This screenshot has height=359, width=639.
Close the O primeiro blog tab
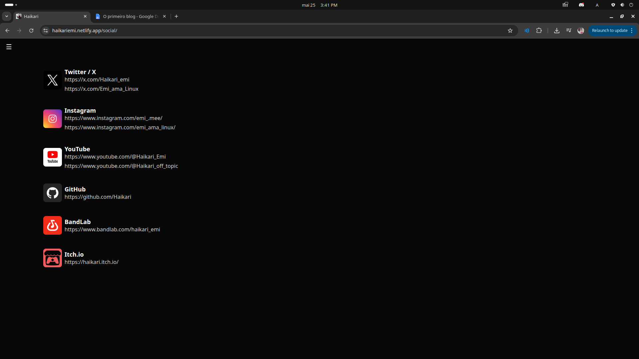[x=164, y=16]
